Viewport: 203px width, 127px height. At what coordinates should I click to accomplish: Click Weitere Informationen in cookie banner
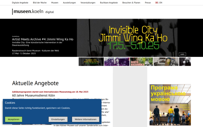(x=86, y=119)
